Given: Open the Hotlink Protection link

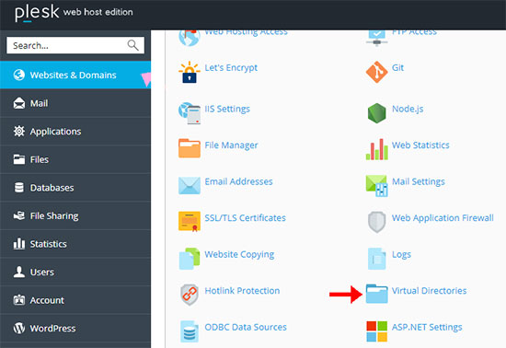Looking at the screenshot, I should tap(242, 291).
